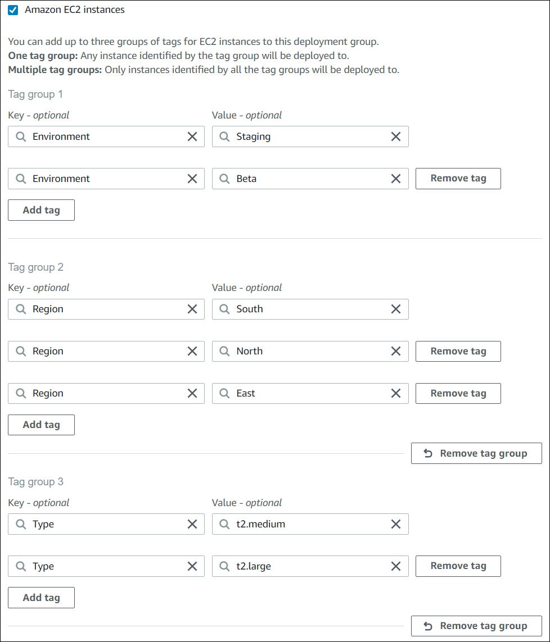The image size is (550, 642).
Task: Remove the North tag row
Action: pos(458,351)
